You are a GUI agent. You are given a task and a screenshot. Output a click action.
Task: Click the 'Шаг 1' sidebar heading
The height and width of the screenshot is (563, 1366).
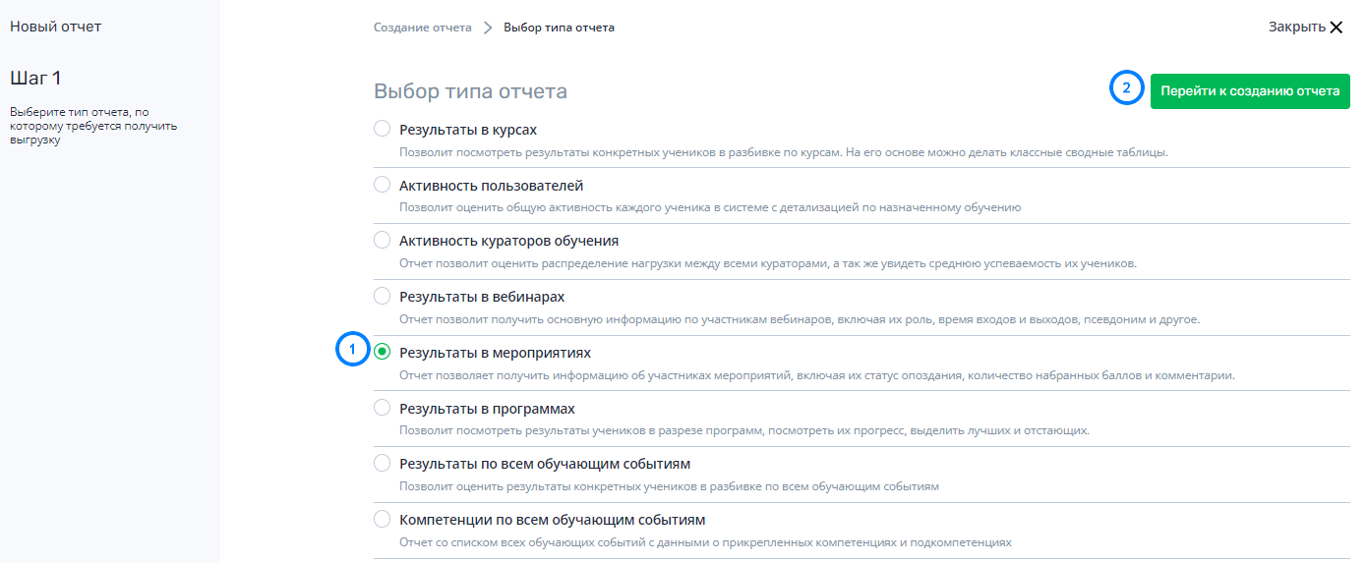pos(35,78)
